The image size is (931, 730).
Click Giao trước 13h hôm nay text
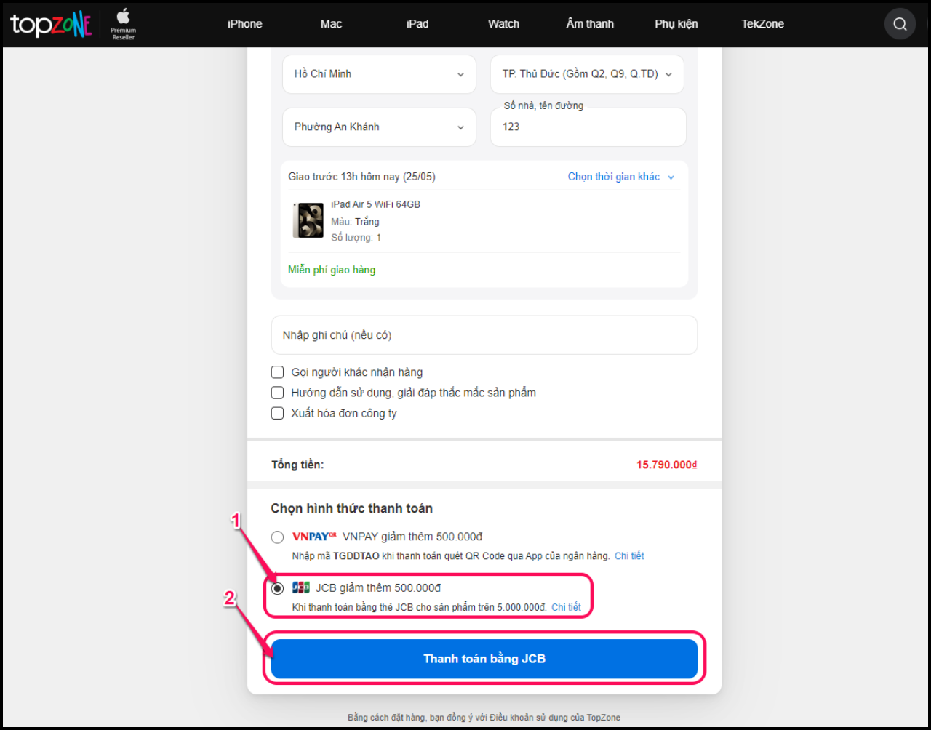361,177
